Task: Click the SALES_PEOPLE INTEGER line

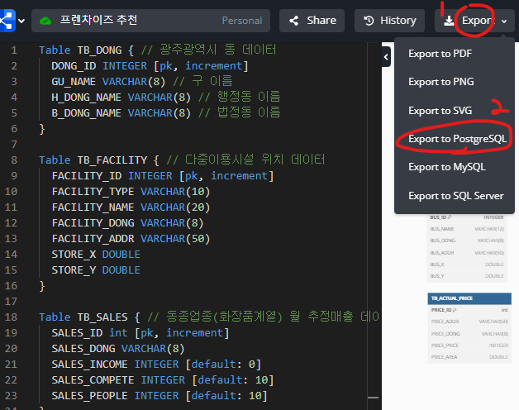Action: pos(160,396)
